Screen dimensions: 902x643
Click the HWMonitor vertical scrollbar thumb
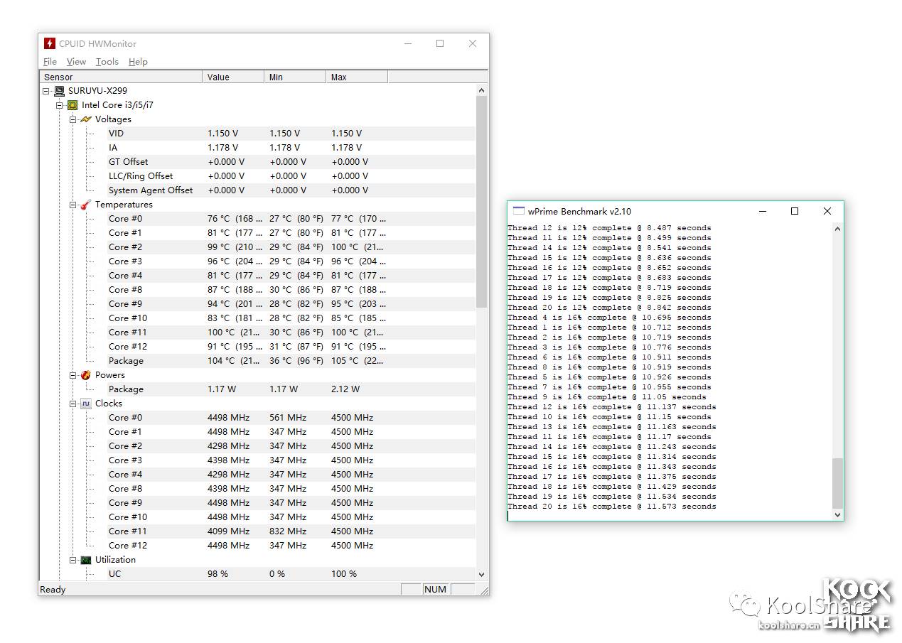click(481, 202)
